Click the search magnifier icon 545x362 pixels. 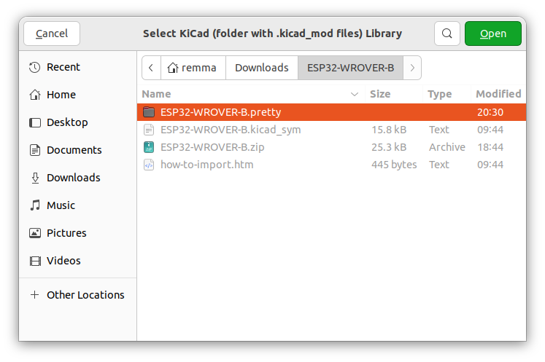pyautogui.click(x=447, y=34)
